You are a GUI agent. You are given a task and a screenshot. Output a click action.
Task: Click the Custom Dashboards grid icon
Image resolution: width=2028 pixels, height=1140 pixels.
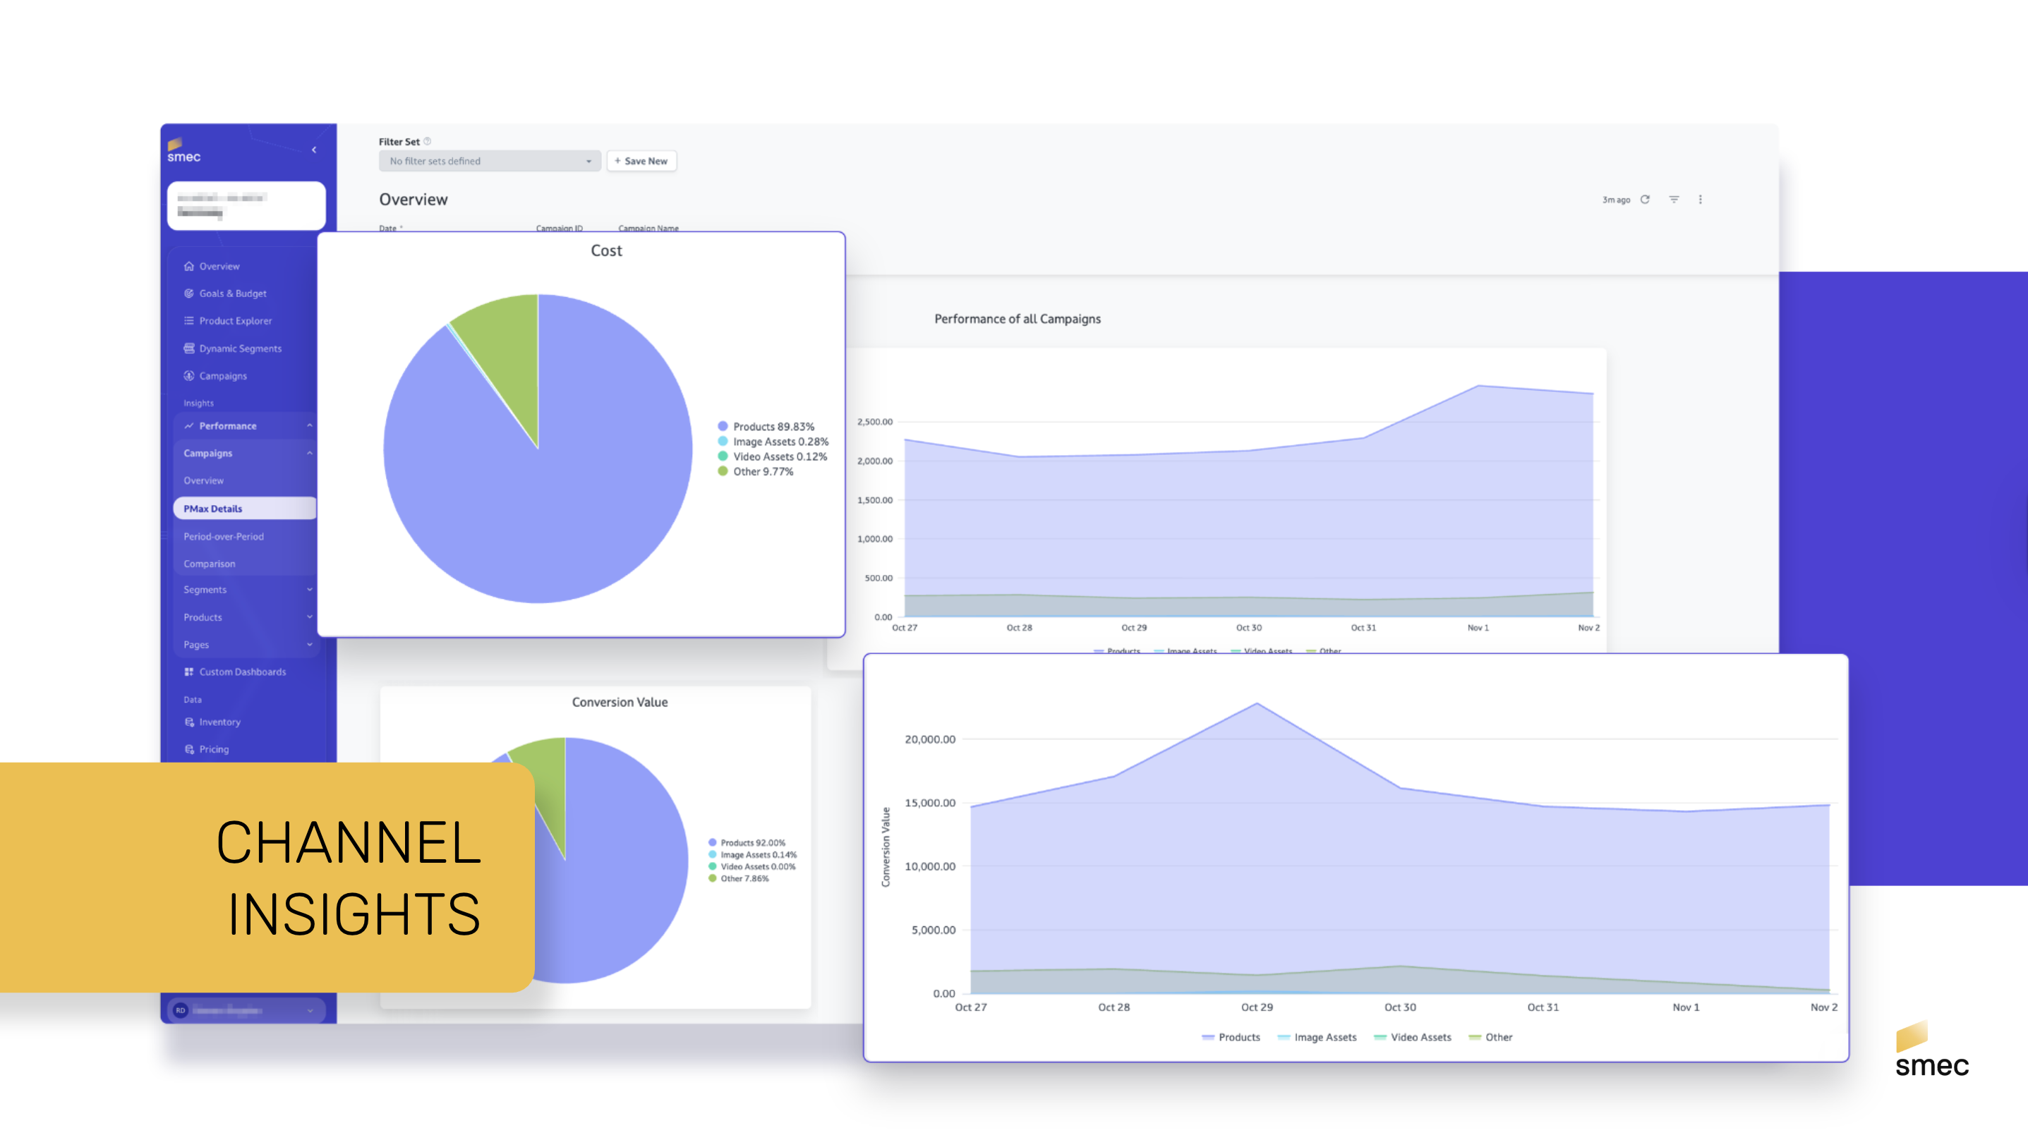(x=189, y=672)
